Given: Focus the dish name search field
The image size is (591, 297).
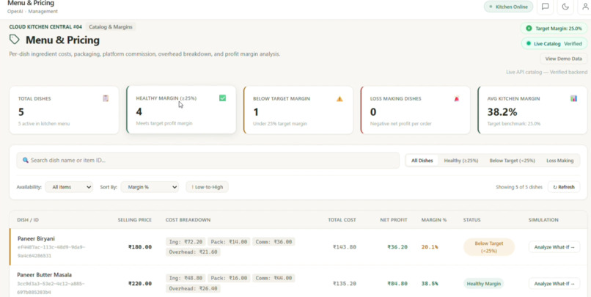Looking at the screenshot, I should tap(208, 160).
